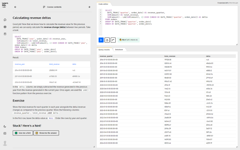Open the keyboard shortcuts sidebar icon
The width and height of the screenshot is (240, 150).
(x=5, y=133)
